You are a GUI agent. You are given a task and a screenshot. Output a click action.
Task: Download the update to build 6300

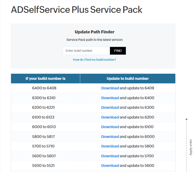(x=110, y=108)
